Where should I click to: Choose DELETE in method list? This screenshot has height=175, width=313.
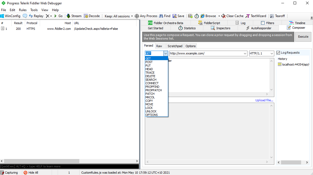[x=156, y=76]
